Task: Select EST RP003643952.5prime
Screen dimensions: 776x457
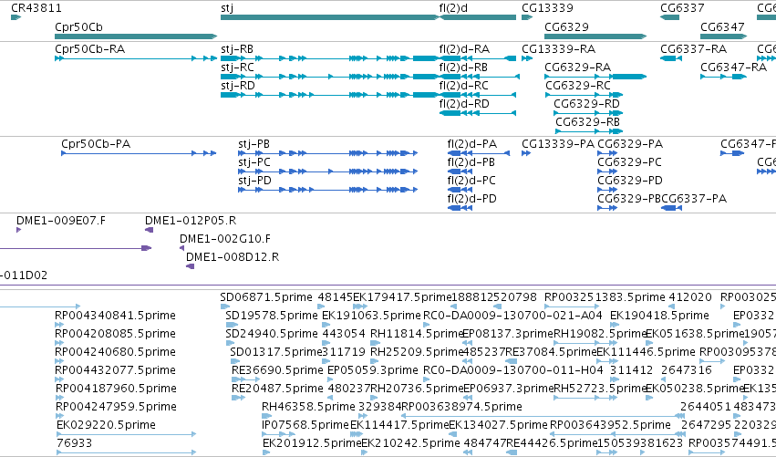Action: (617, 434)
